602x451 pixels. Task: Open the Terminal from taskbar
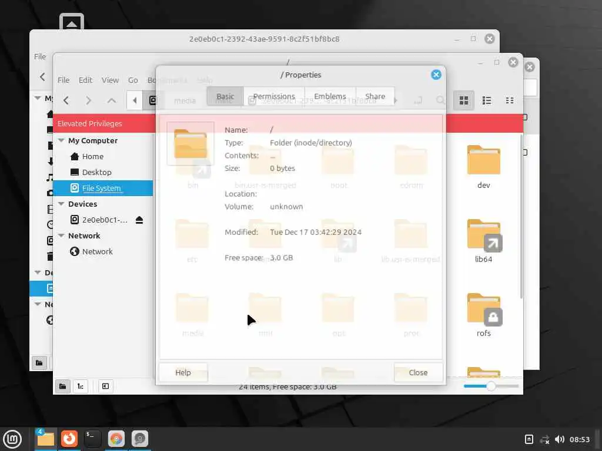92,439
